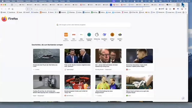Screen dimensions: 192x108
Task: Open the Temu shortcut tile
Action: click(66, 35)
